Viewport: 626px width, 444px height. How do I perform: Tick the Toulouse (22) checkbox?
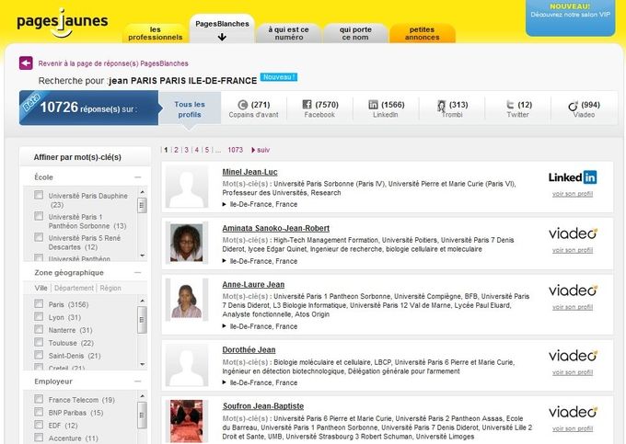(39, 342)
